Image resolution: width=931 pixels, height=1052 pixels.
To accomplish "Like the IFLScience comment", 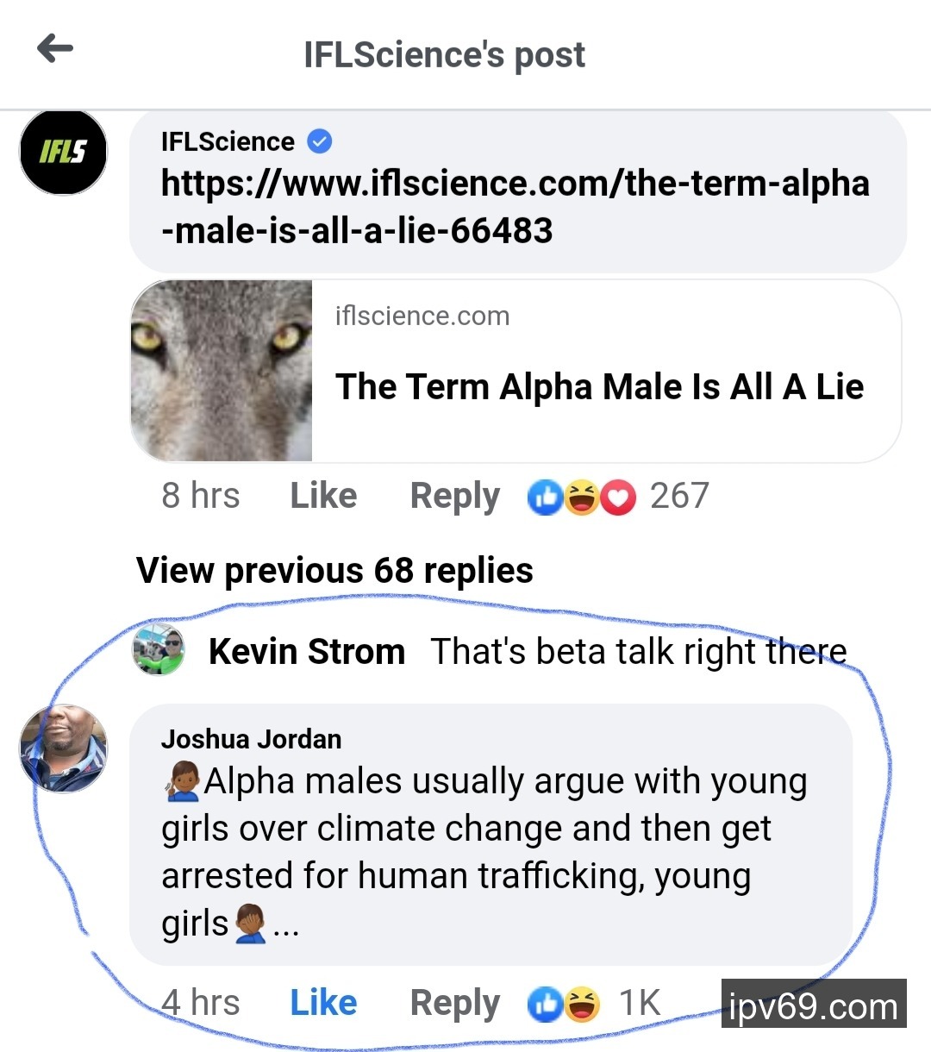I will point(323,496).
